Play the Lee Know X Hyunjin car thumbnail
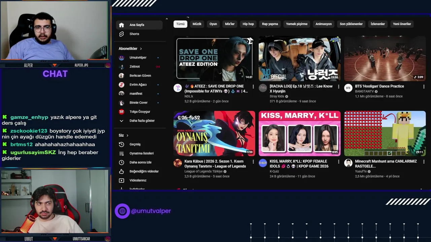This screenshot has width=431, height=242. [x=299, y=58]
